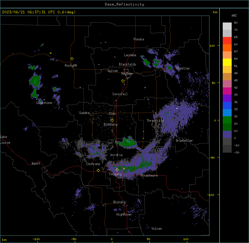The width and height of the screenshot is (249, 243).
Task: Pick the bright green 20-30 dBZ legend swatch
Action: coord(227,120)
